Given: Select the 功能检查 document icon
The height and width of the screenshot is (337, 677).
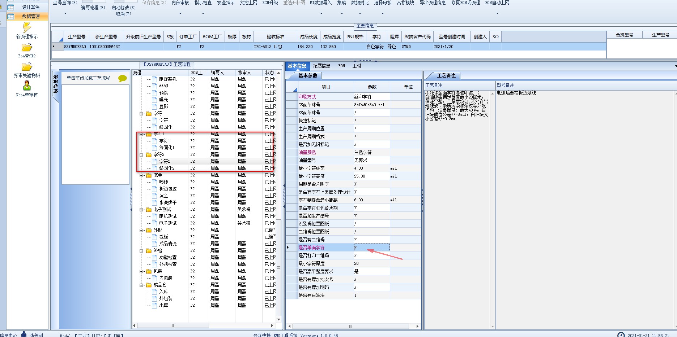Looking at the screenshot, I should [x=154, y=257].
